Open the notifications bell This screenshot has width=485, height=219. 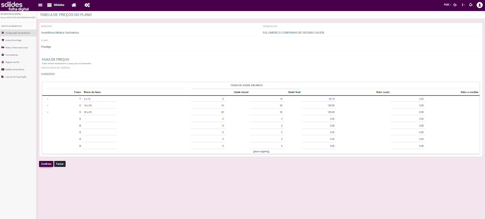tap(471, 5)
